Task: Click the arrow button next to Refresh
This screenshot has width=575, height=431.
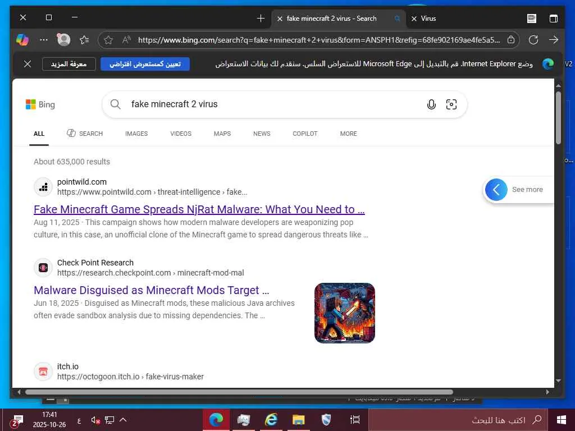Action: 554,40
